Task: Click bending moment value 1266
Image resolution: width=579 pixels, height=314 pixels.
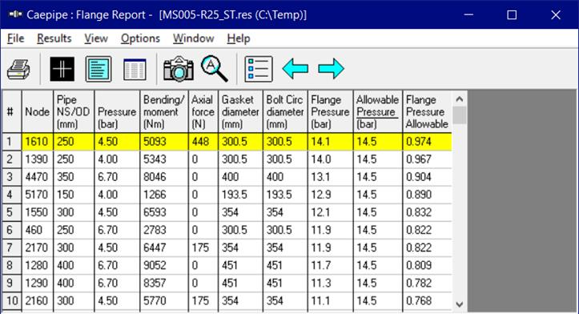Action: pyautogui.click(x=164, y=195)
